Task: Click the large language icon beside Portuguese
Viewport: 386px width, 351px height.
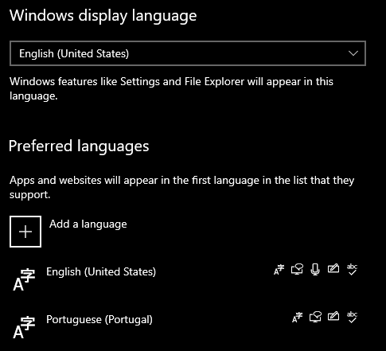Action: pos(24,327)
